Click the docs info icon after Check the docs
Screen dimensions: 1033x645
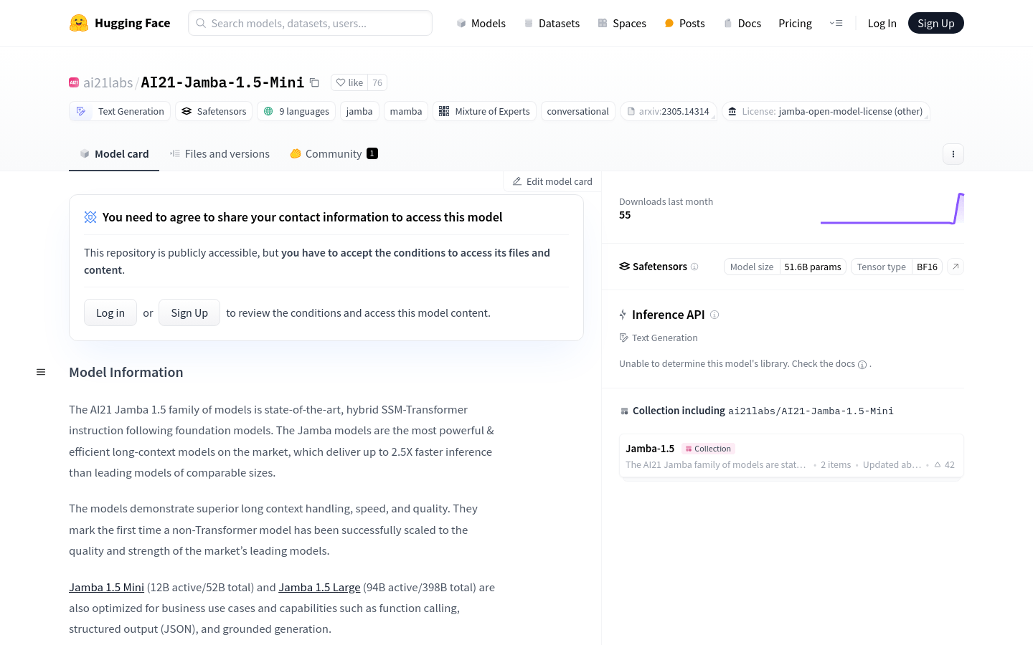tap(862, 364)
